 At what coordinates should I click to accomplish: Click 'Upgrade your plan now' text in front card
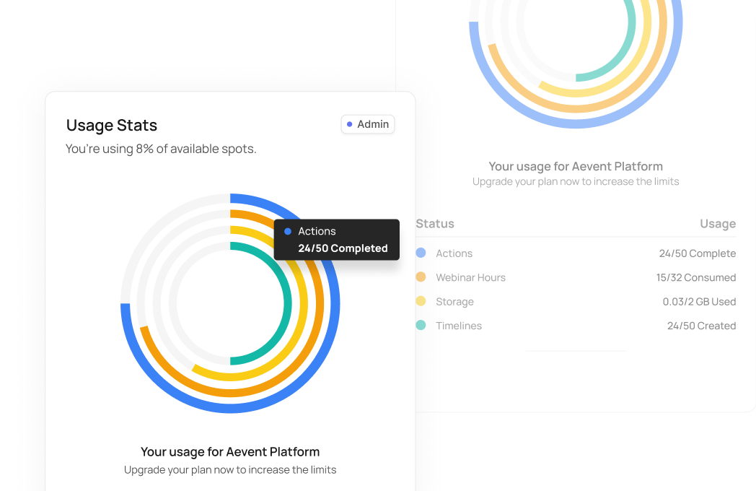click(x=178, y=470)
